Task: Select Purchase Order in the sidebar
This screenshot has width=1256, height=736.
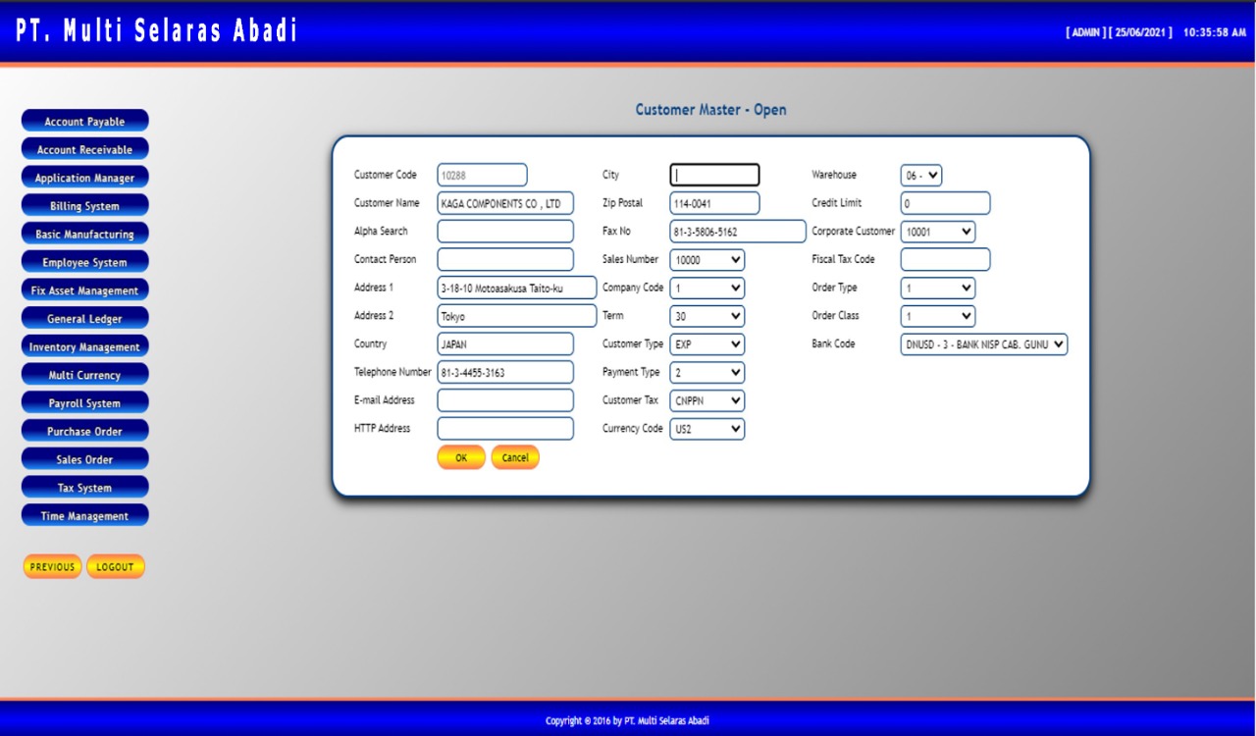Action: (84, 431)
